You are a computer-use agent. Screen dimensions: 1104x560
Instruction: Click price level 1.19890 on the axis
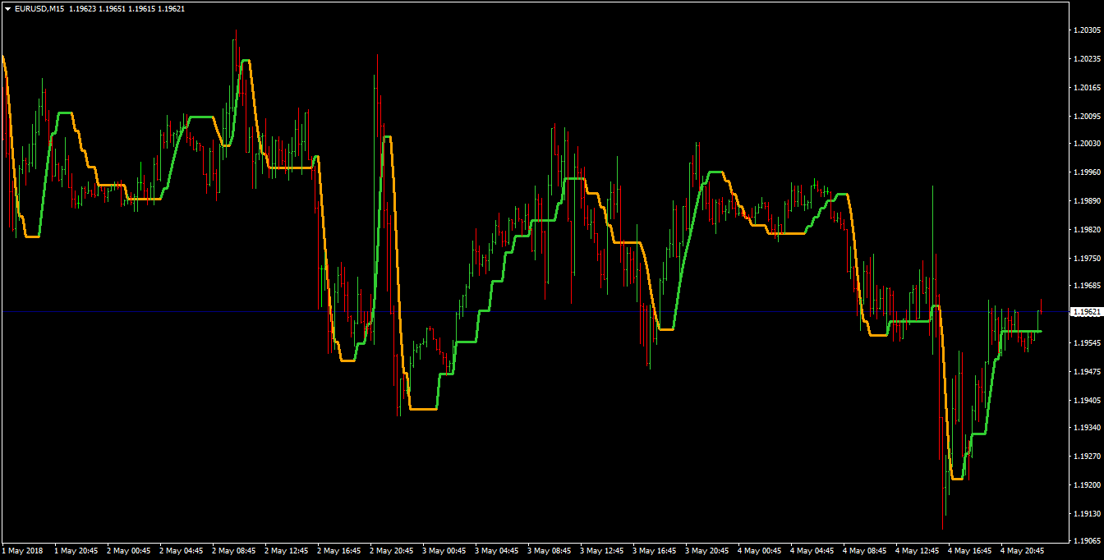pyautogui.click(x=1087, y=200)
